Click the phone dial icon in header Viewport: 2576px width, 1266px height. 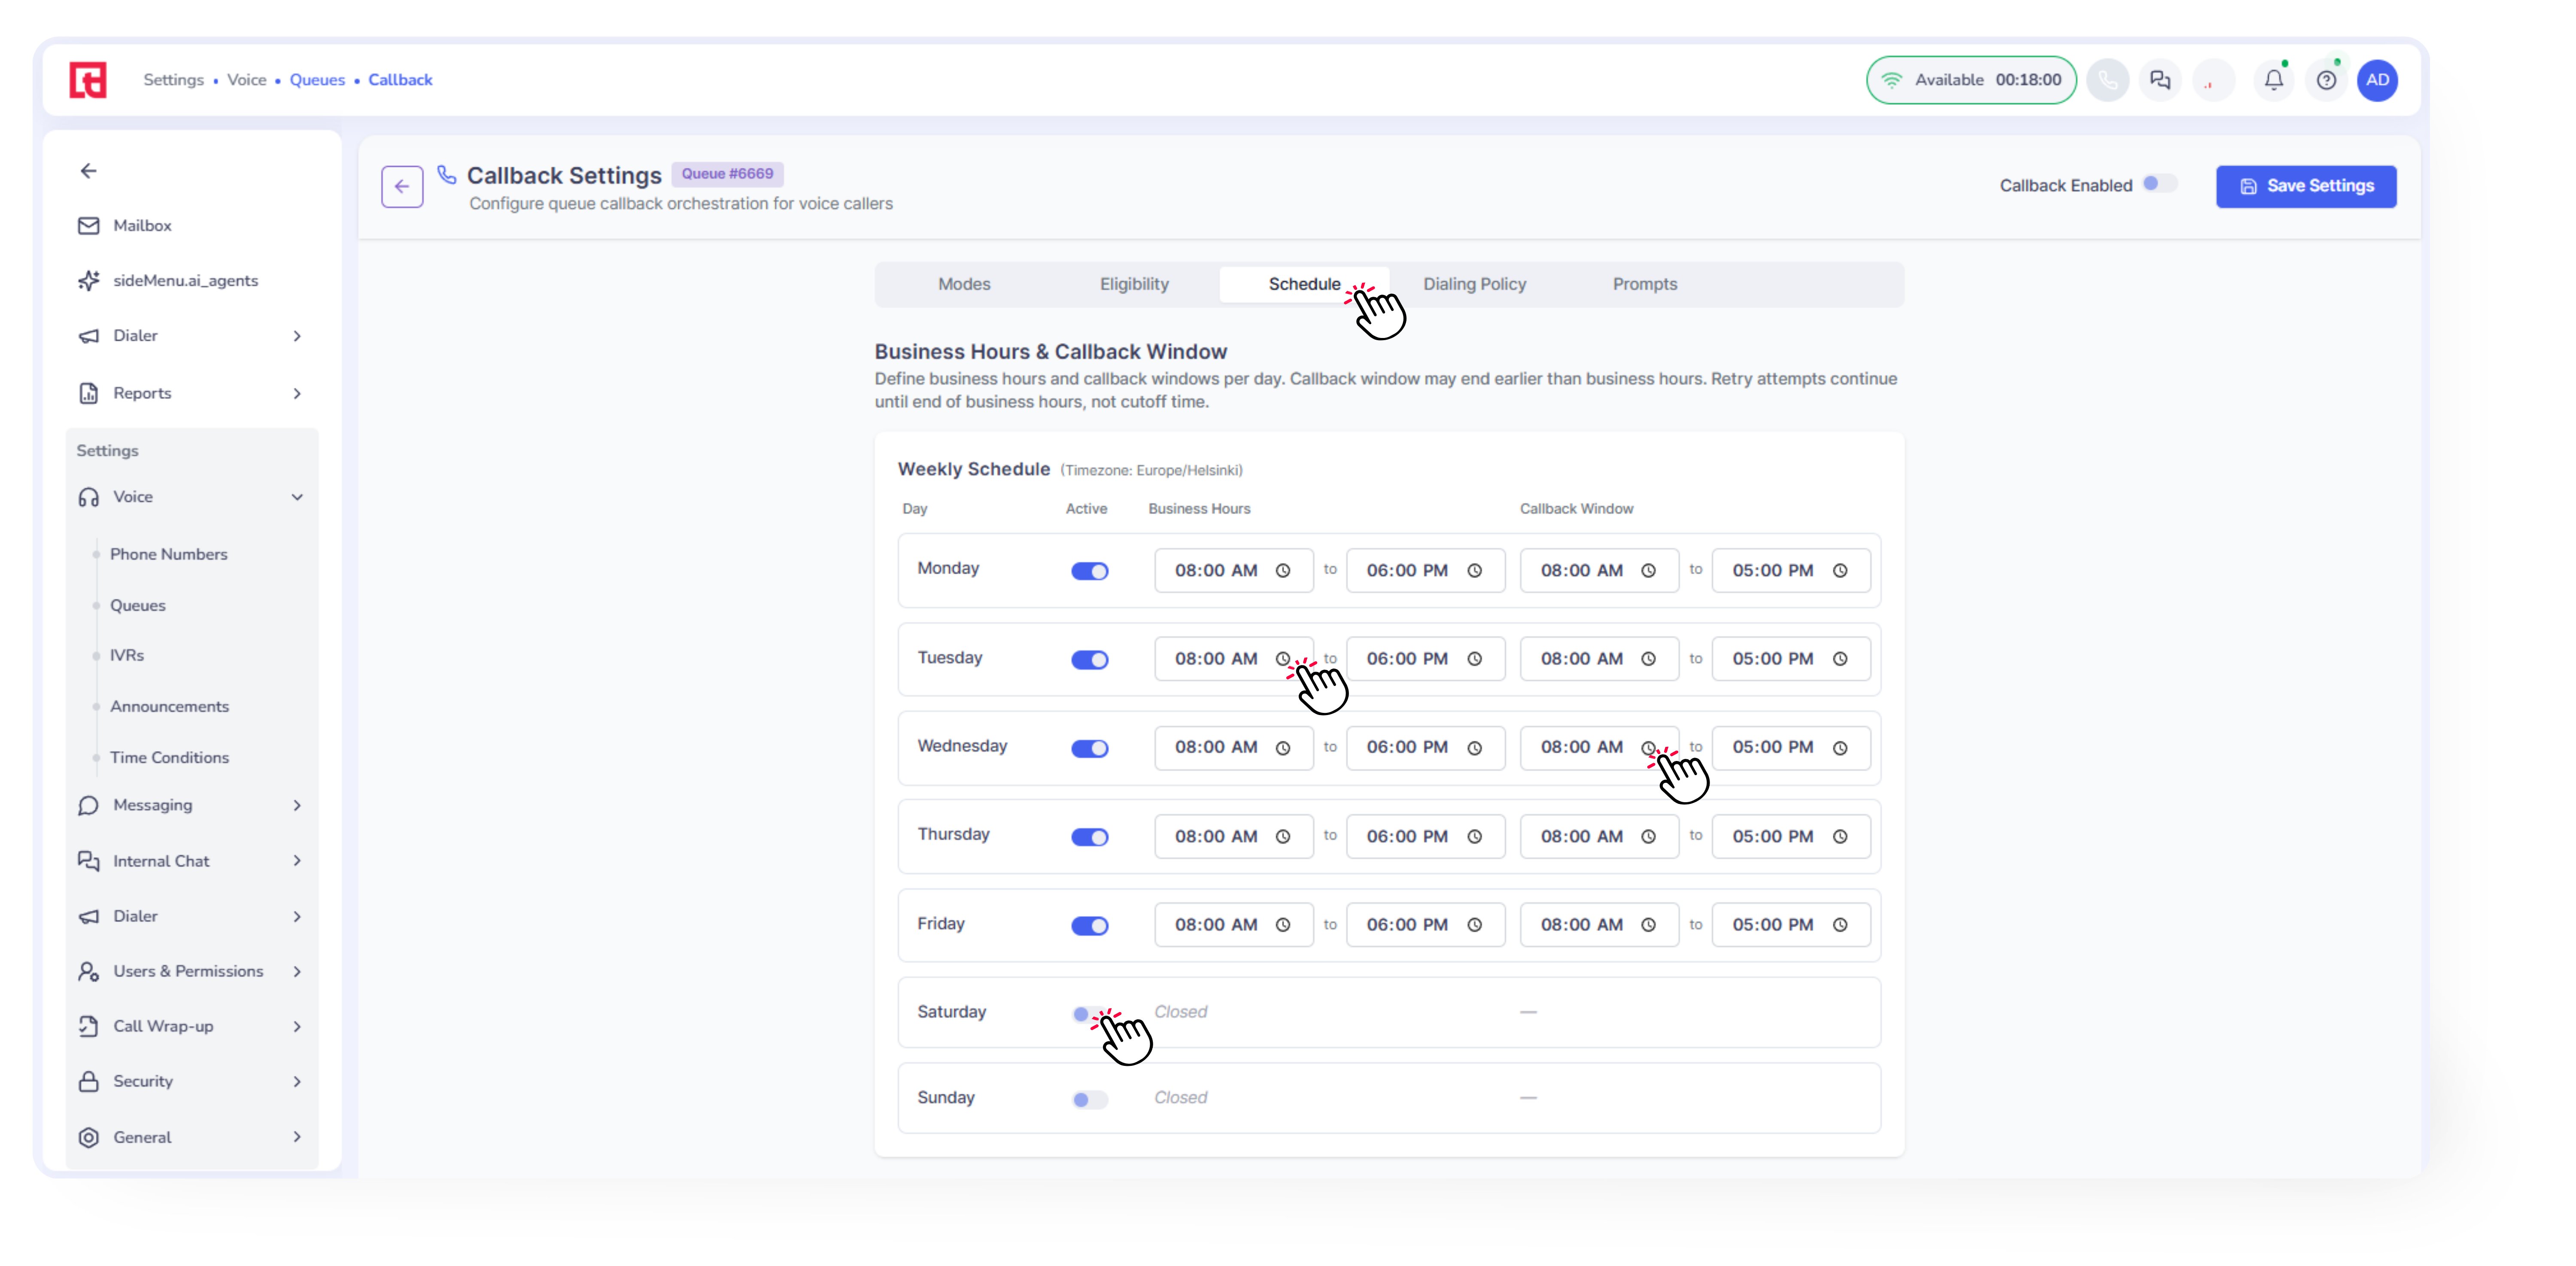(2107, 80)
